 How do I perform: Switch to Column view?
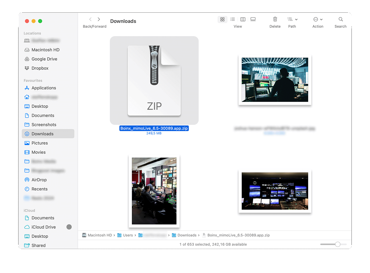tap(243, 19)
